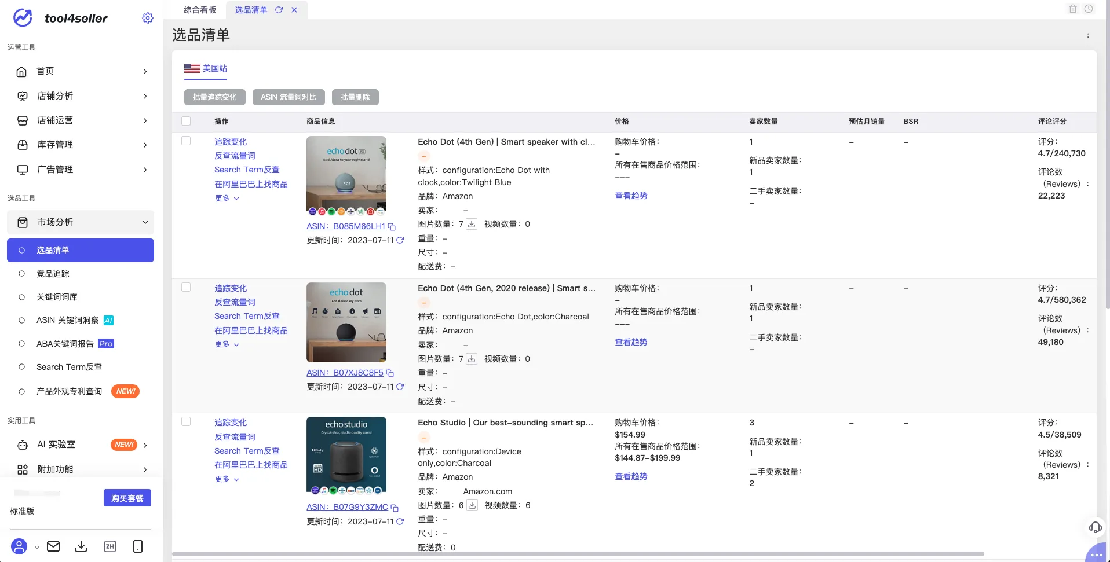Copy ASIN B085M66LH1
Screen dimensions: 1110x562
click(392, 227)
